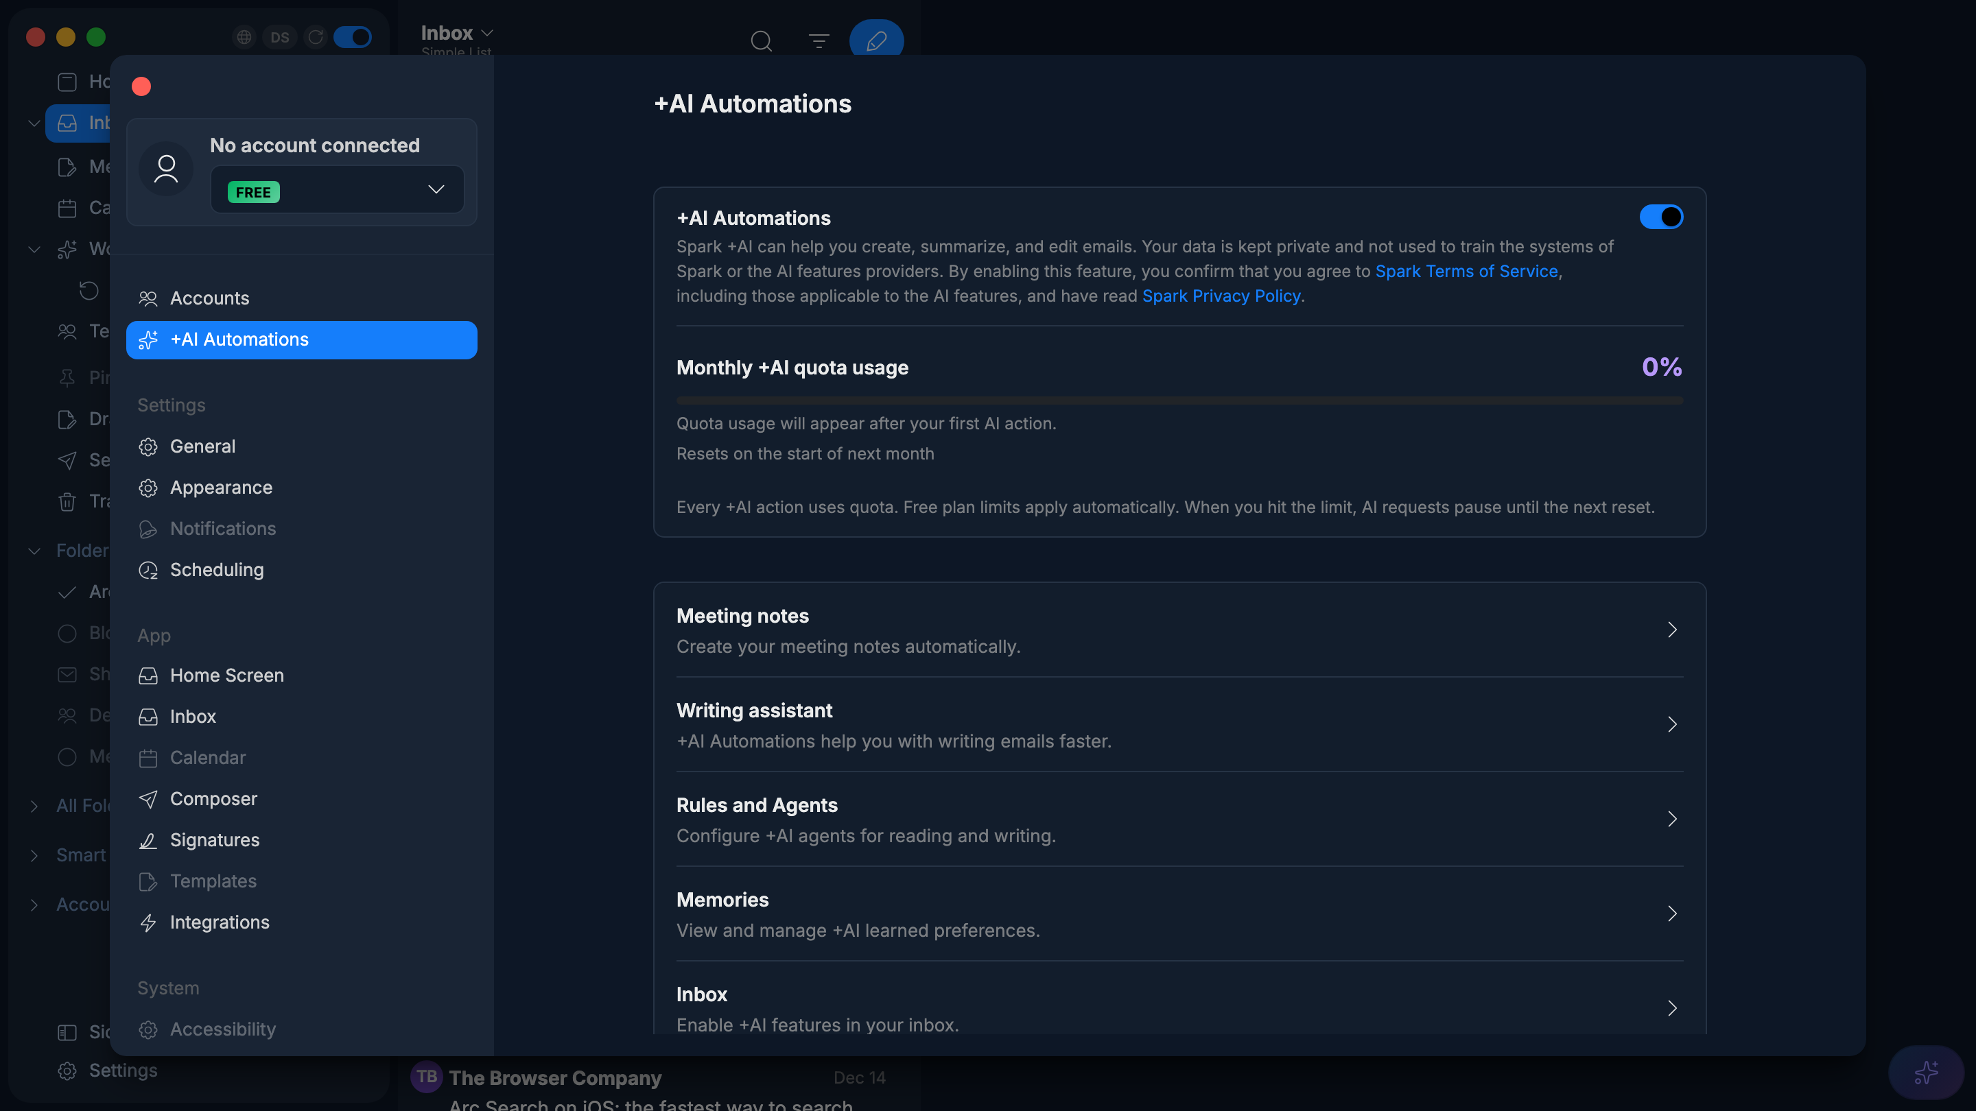This screenshot has width=1976, height=1111.
Task: Click the Calendar icon in App section
Action: coord(148,758)
